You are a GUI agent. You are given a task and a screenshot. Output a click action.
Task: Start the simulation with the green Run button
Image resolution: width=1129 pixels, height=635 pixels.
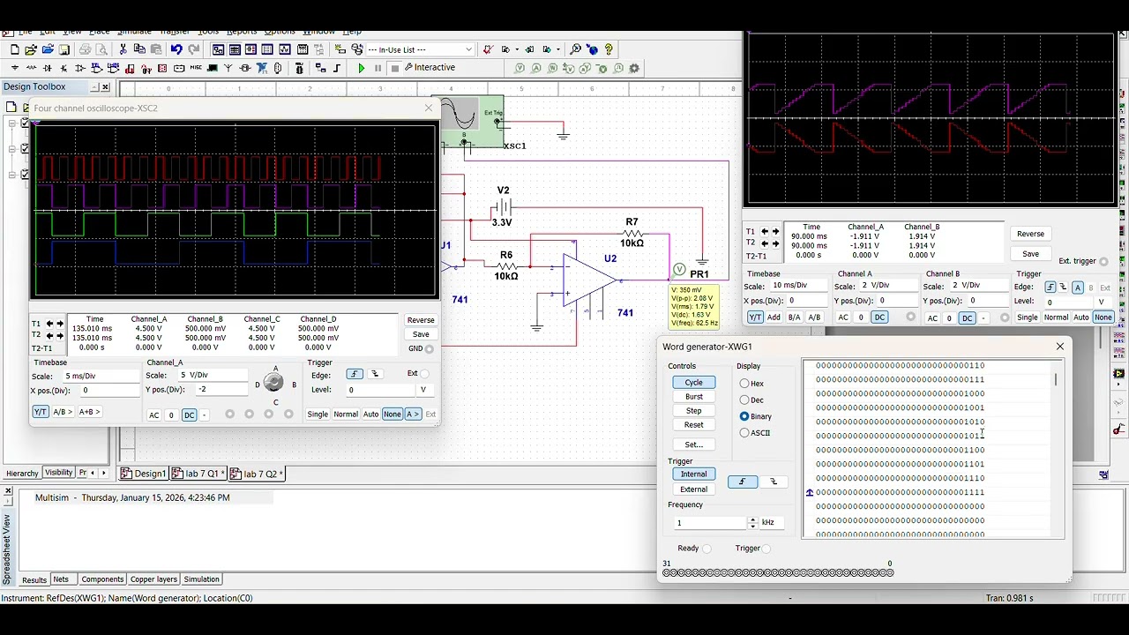pos(361,68)
